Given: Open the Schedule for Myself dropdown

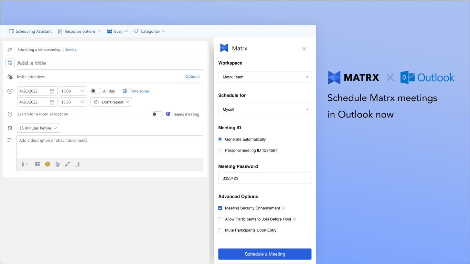Looking at the screenshot, I should click(265, 109).
